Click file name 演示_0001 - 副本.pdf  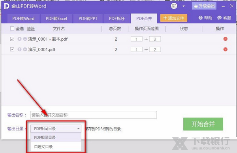click(48, 39)
